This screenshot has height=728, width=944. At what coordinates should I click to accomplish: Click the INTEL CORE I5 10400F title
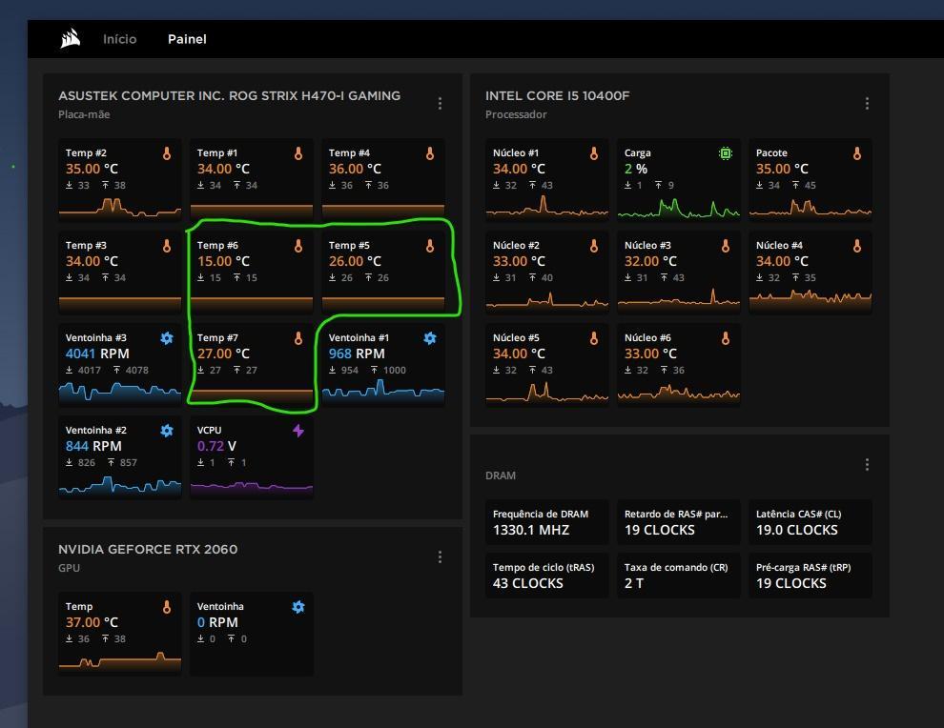(558, 95)
